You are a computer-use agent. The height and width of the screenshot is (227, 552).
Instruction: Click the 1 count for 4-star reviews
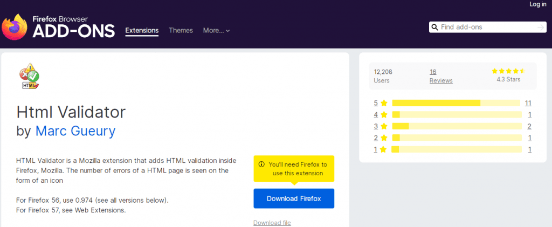coord(529,115)
